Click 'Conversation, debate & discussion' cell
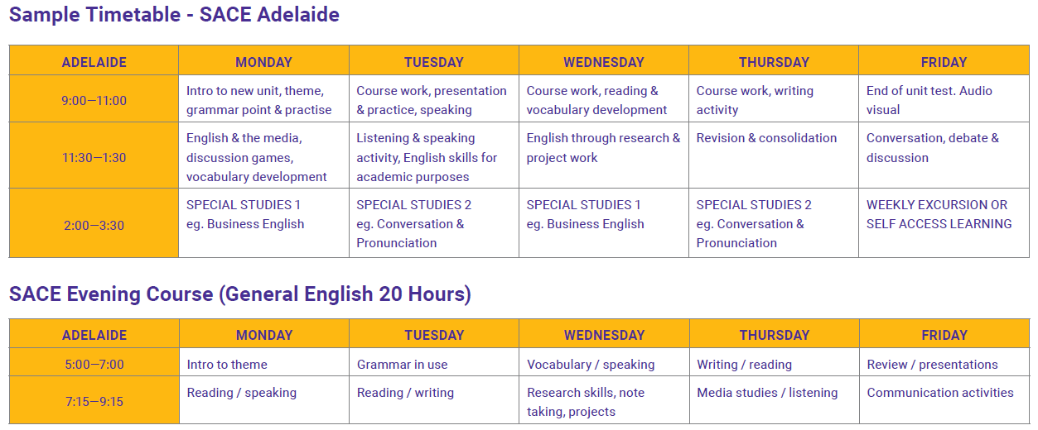Image resolution: width=1038 pixels, height=430 pixels. point(932,148)
